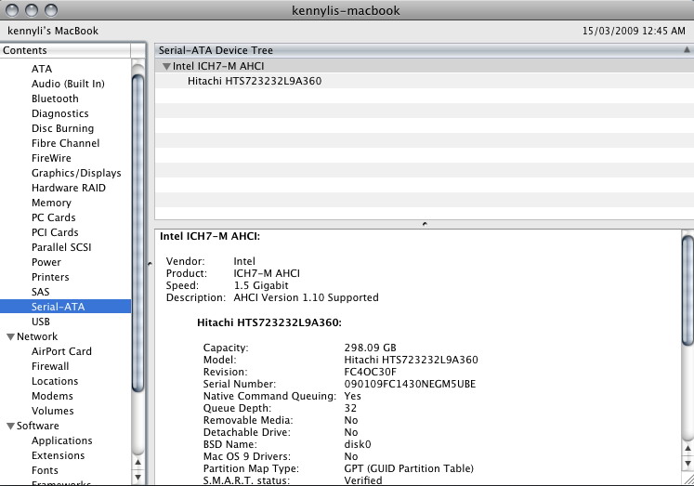Click the 1.5 Gigabit speed value

click(261, 285)
